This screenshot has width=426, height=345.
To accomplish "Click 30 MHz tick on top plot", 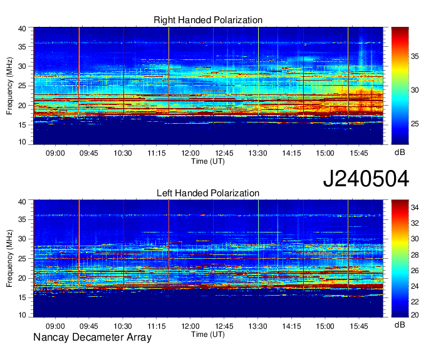I will pos(22,66).
